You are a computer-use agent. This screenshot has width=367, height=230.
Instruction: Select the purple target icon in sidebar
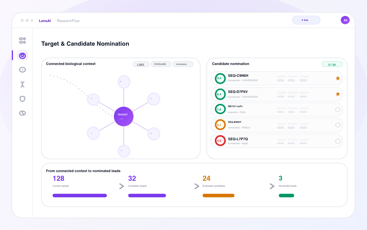[x=22, y=56]
